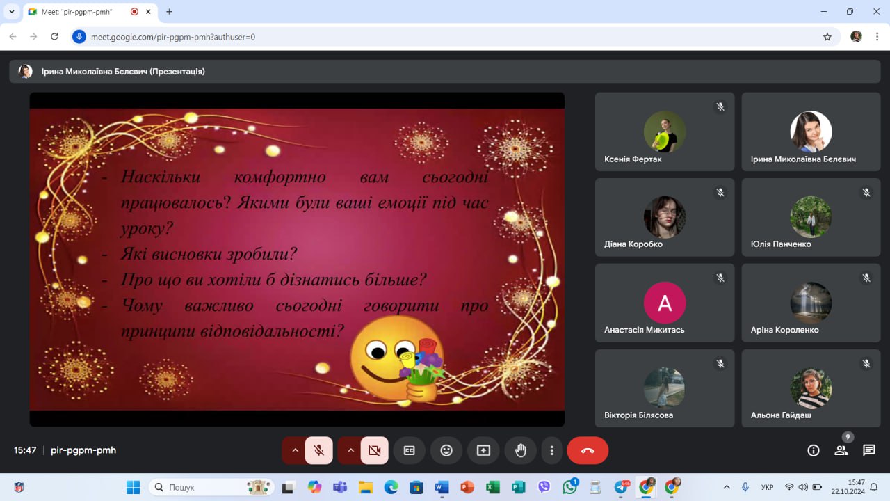Open the Windows Start menu
This screenshot has height=501, width=890.
(133, 487)
